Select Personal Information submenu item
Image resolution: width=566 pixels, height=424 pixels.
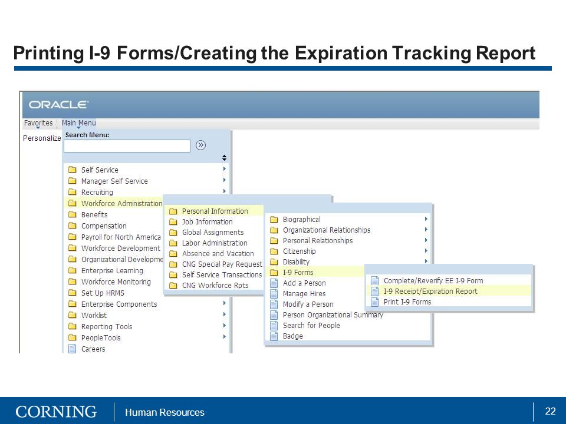[215, 211]
